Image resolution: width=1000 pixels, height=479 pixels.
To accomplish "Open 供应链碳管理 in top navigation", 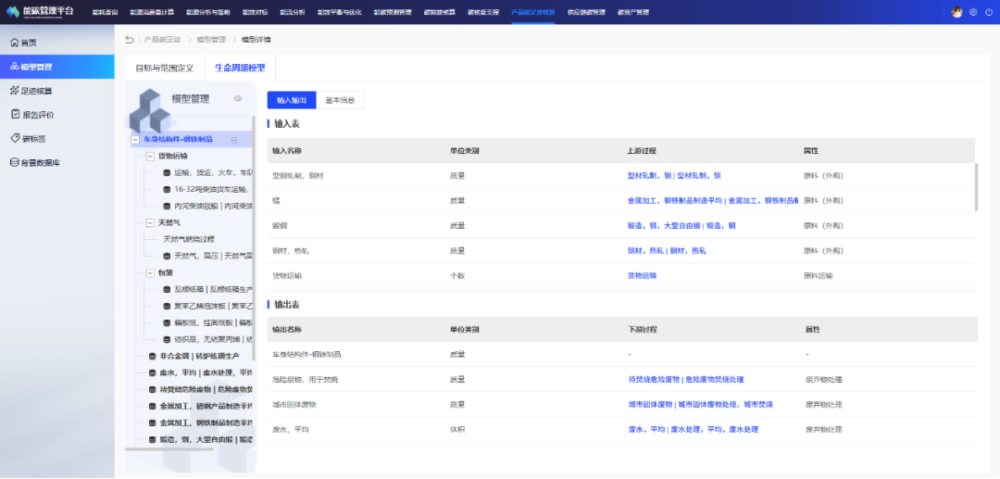I will point(585,13).
